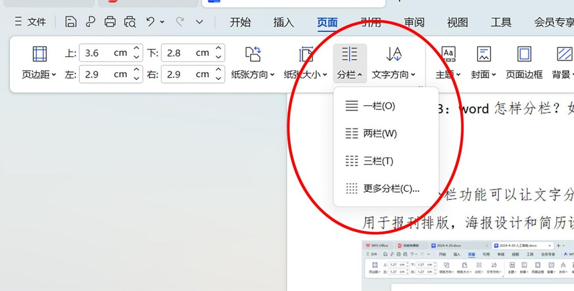The width and height of the screenshot is (574, 291).
Task: Click the Print icon
Action: coord(110,22)
